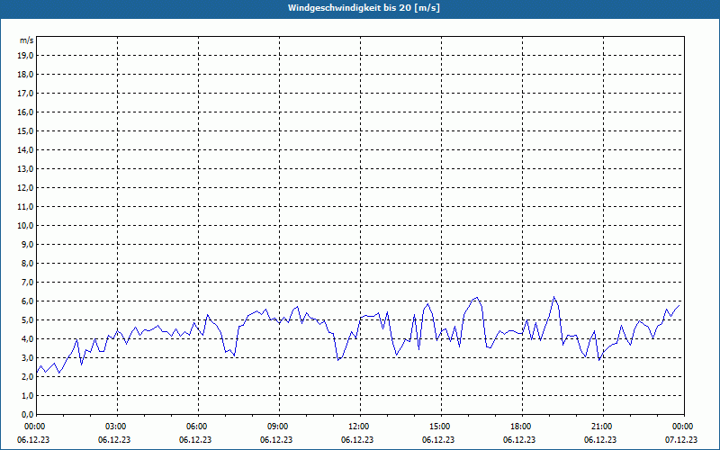Click the 8,0 y-axis label
The image size is (720, 450).
point(27,263)
